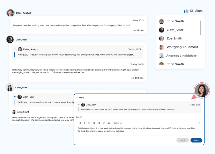
Task: Toggle italic formatting in the editor
Action: 84,123
